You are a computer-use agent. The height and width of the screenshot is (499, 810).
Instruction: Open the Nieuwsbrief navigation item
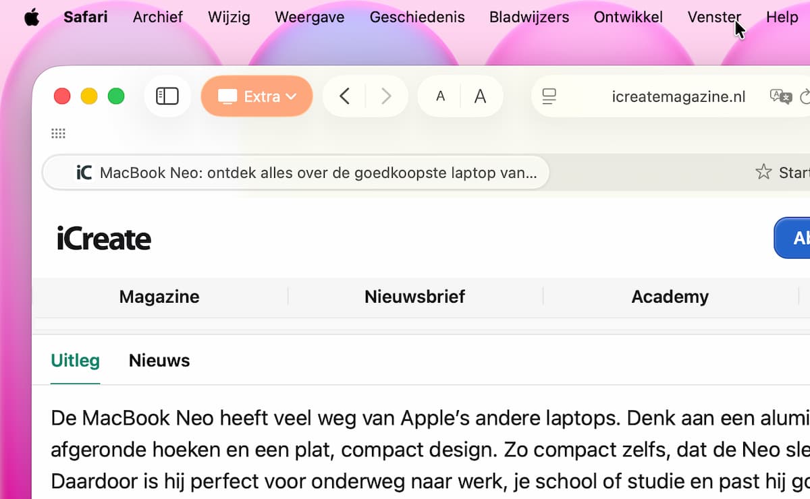(x=414, y=297)
